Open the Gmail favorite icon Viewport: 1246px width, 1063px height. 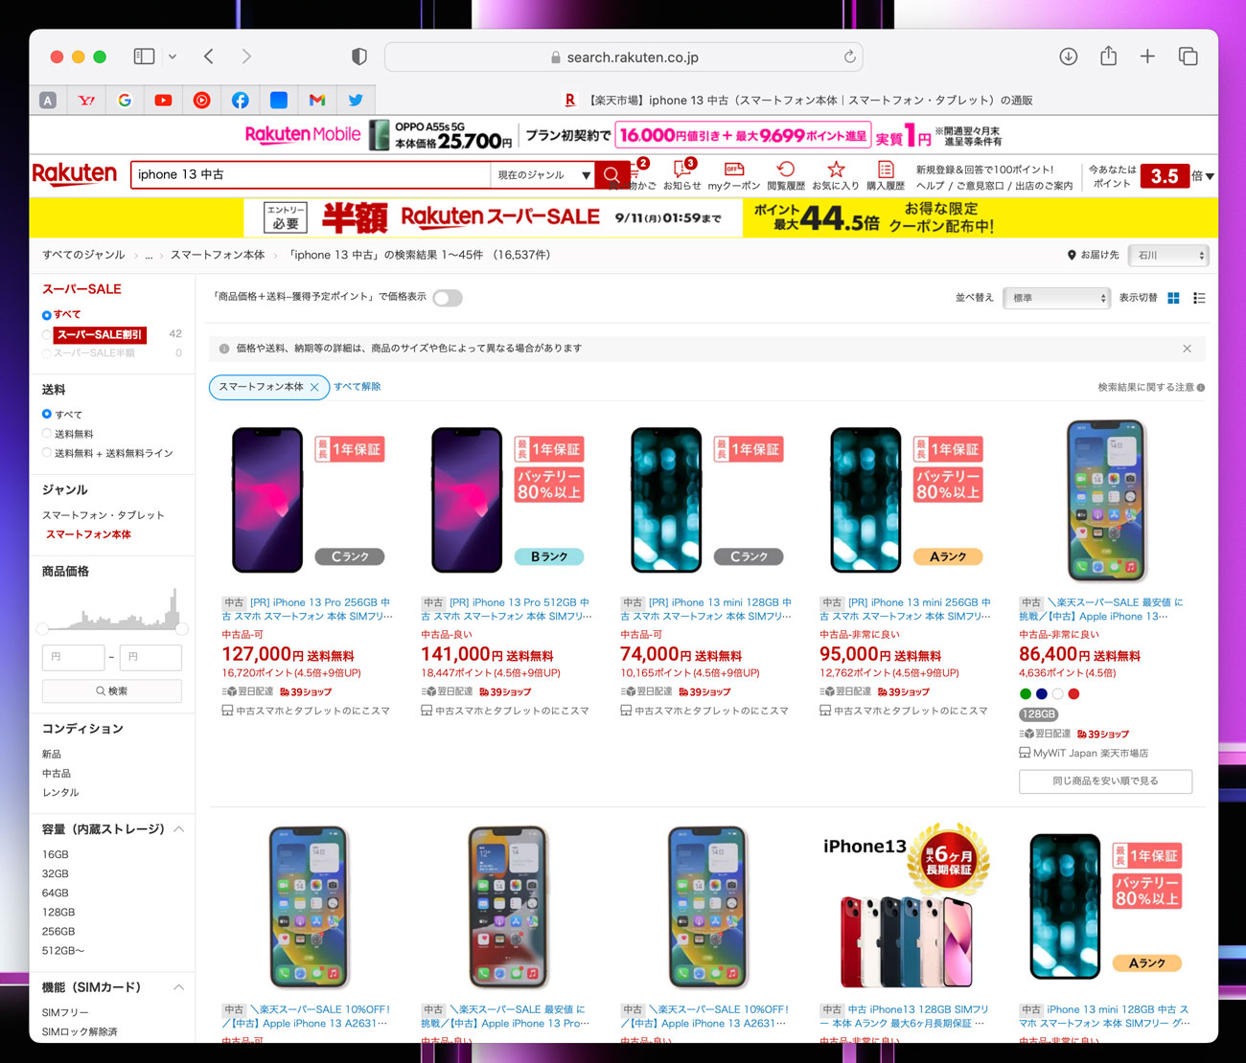(317, 100)
